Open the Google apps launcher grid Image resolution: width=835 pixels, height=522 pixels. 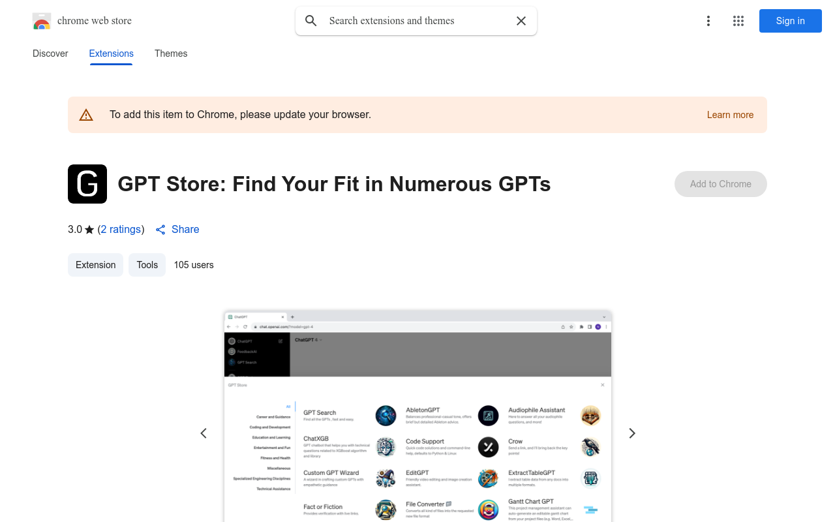point(738,21)
